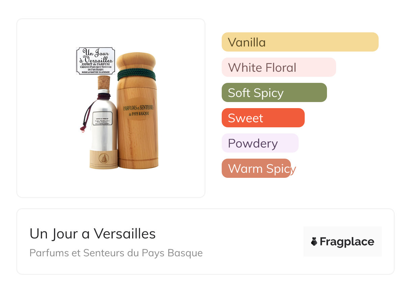411x291 pixels.
Task: Select the White Floral accord bar
Action: point(278,67)
